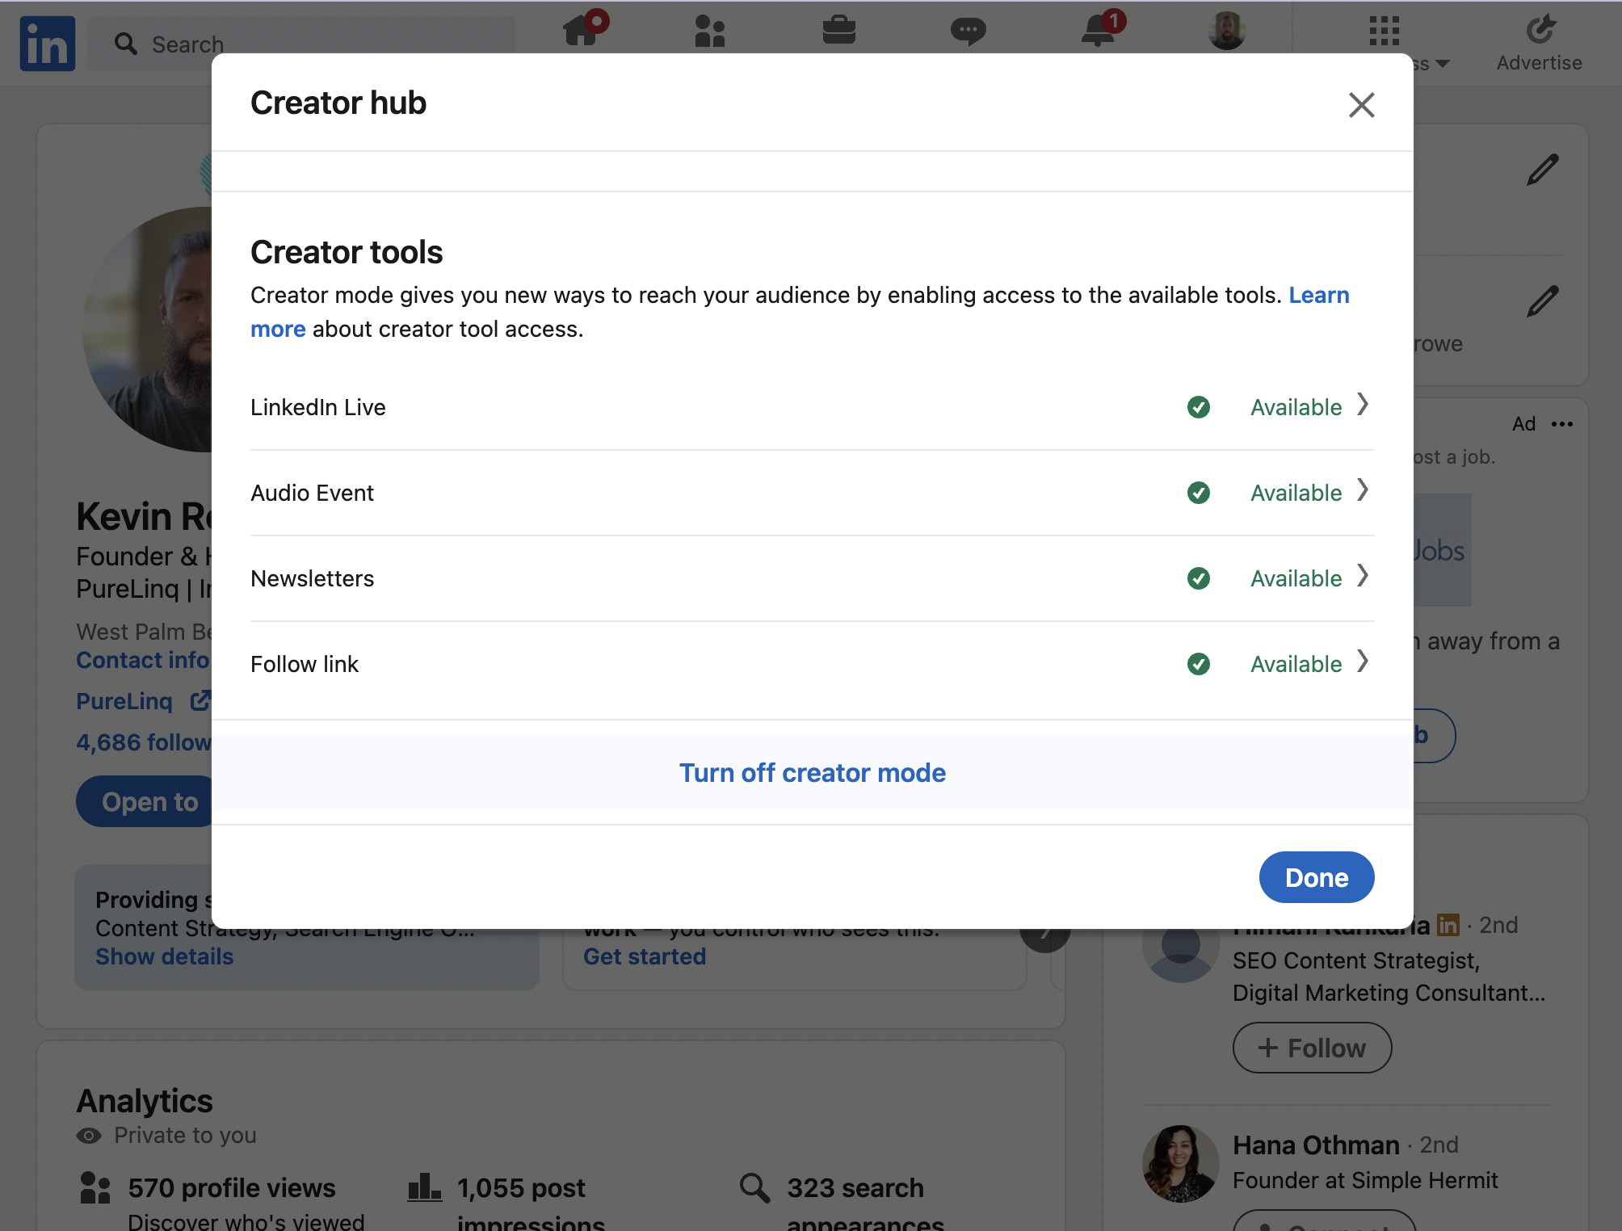Expand the Audio Event details chevron
Screen dimensions: 1622x1231
point(1365,491)
